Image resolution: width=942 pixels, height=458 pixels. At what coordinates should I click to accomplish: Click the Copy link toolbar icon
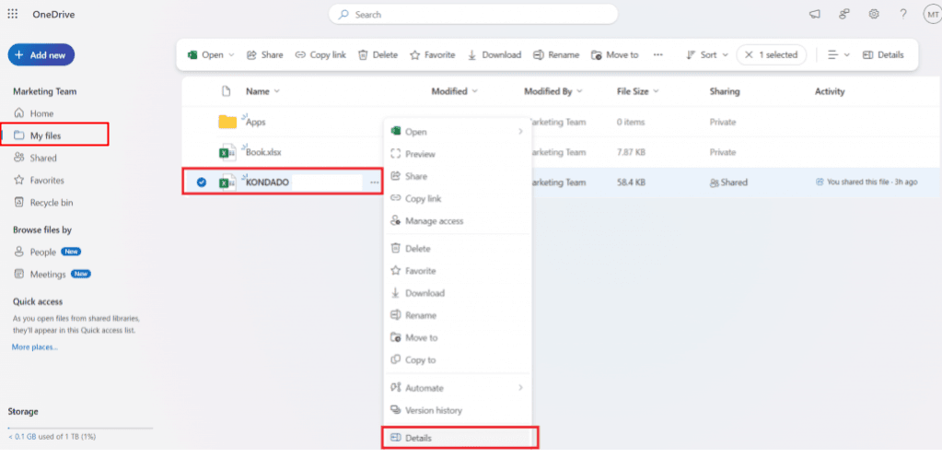(x=300, y=55)
